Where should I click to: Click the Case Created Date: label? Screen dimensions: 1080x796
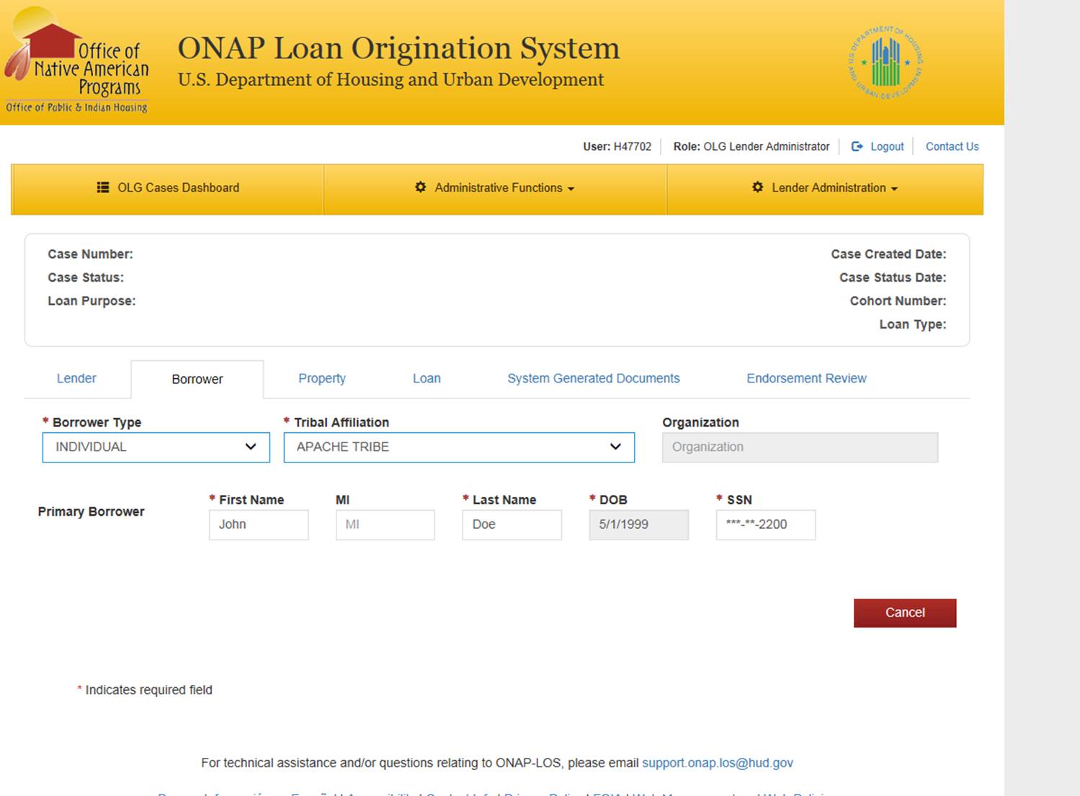(888, 254)
